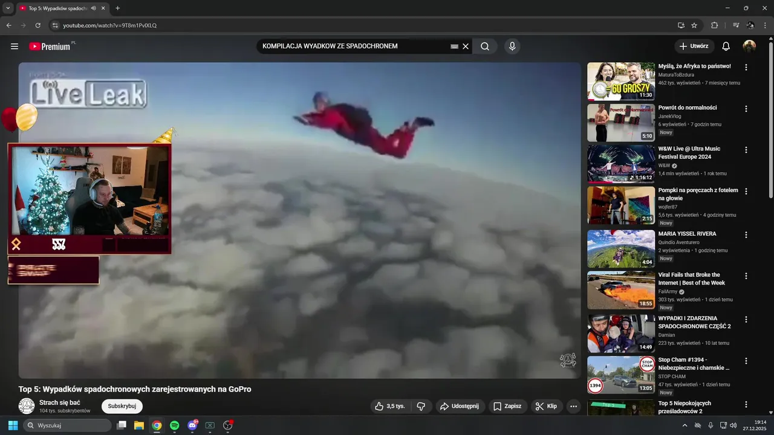The image size is (774, 435).
Task: Reload the current page
Action: click(x=37, y=25)
